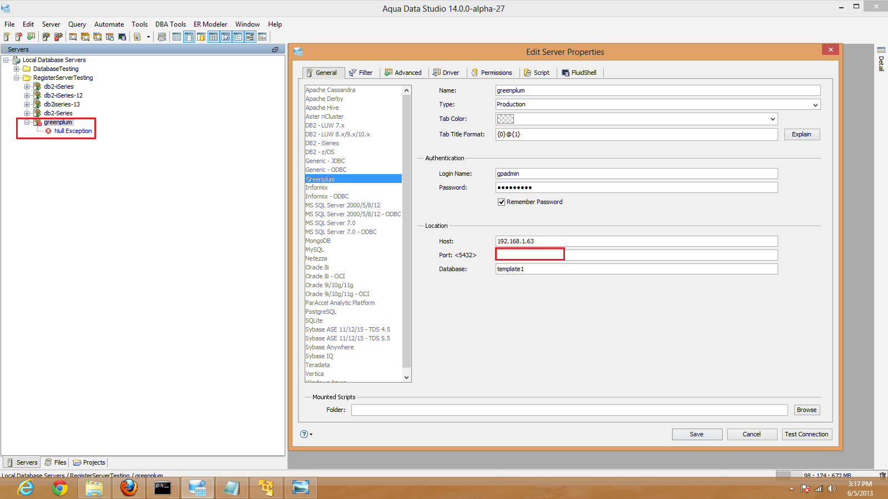Select the Null Exception tree item
This screenshot has width=888, height=499.
click(x=73, y=131)
